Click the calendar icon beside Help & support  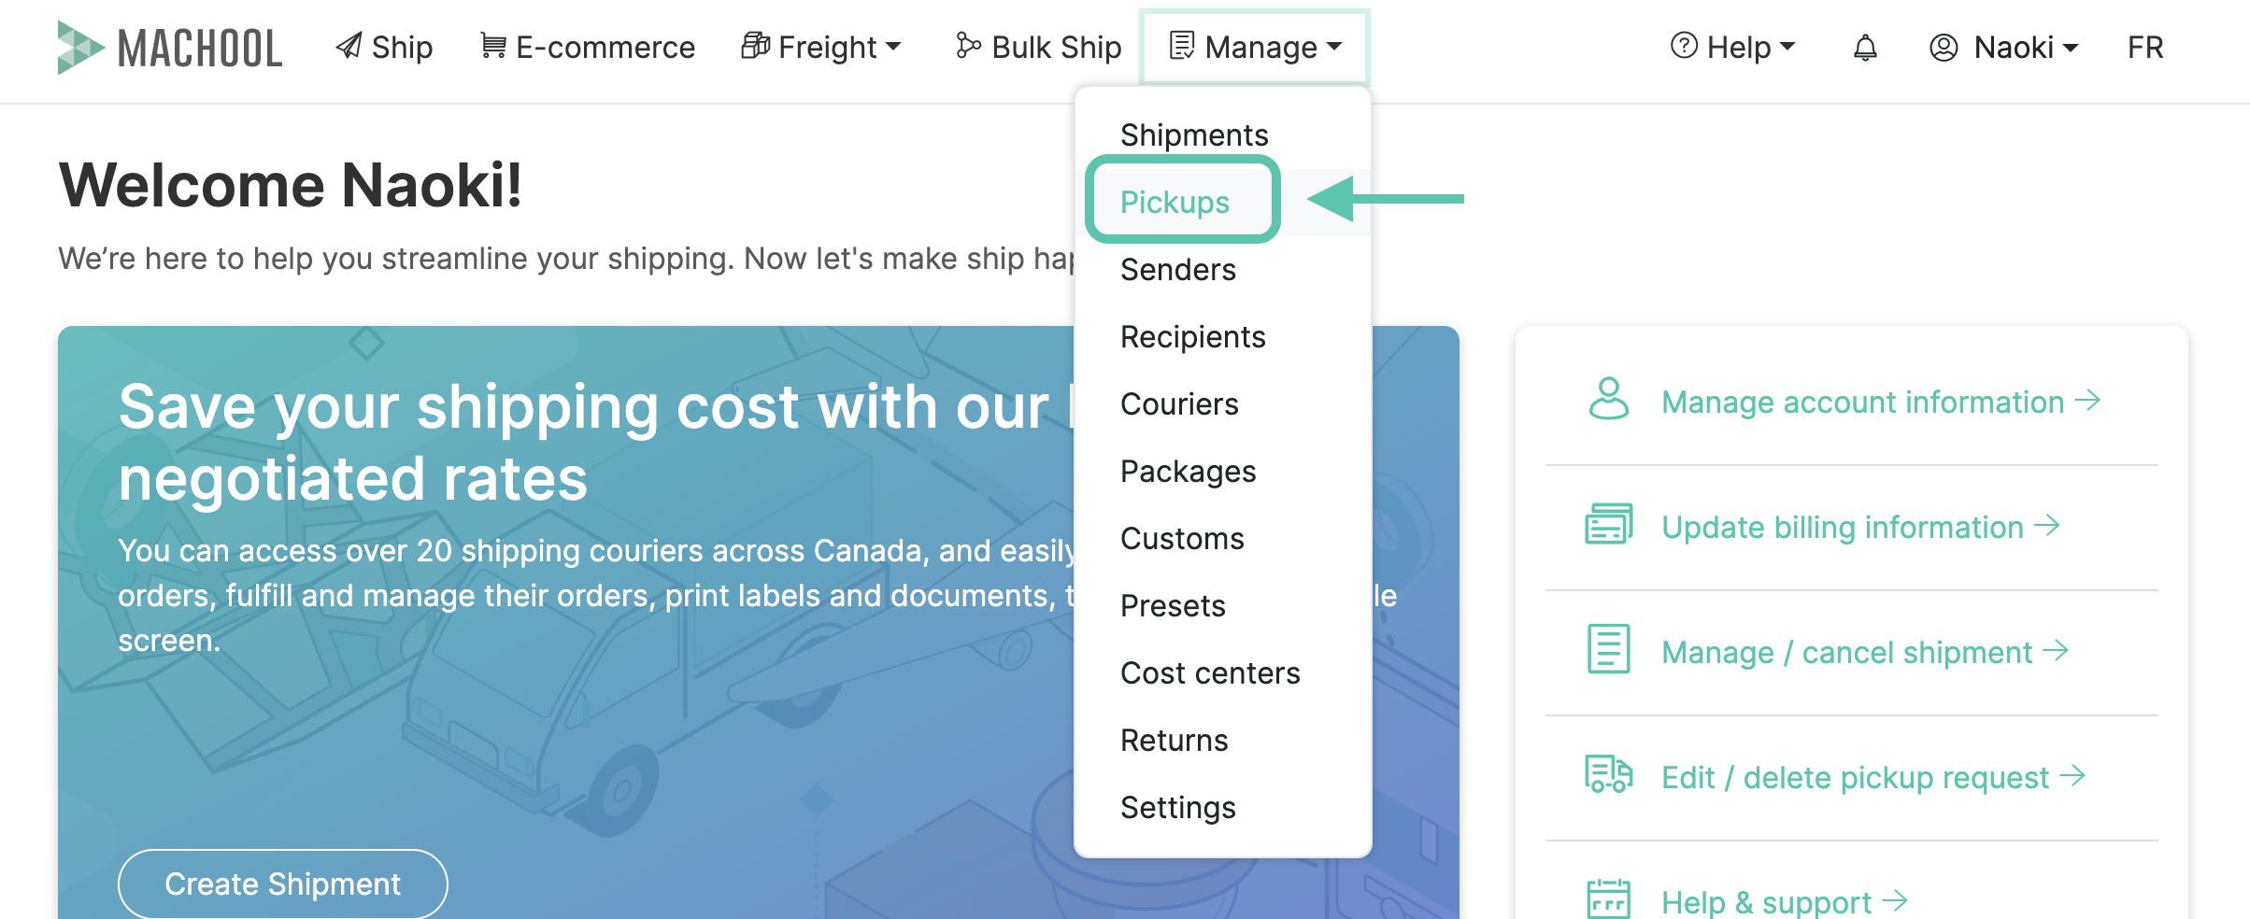click(x=1608, y=899)
